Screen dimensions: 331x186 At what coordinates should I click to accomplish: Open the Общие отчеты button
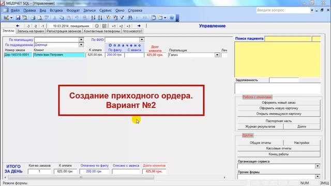point(260,143)
